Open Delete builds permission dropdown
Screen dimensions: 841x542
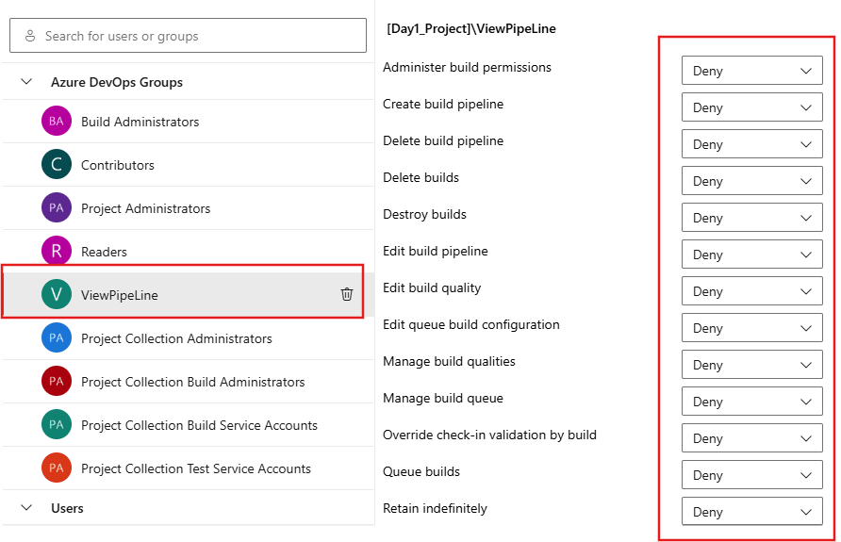click(x=752, y=181)
